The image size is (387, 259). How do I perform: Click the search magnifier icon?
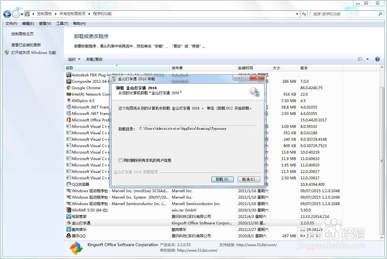point(380,14)
